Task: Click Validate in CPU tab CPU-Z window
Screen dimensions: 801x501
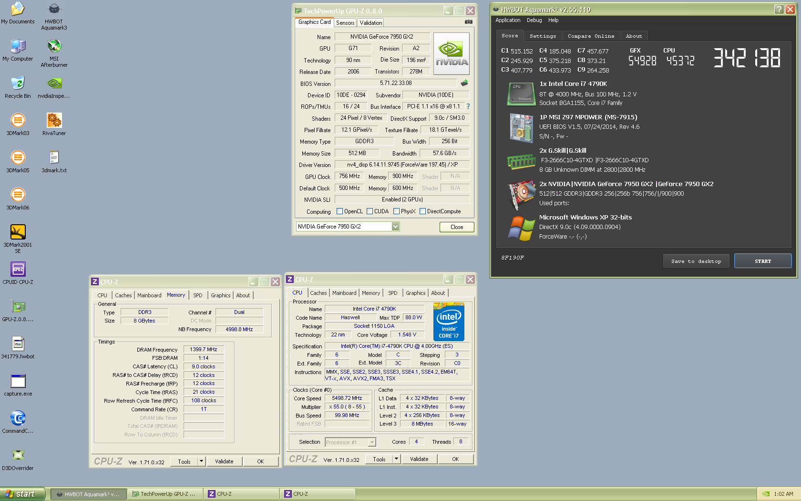Action: pyautogui.click(x=419, y=459)
